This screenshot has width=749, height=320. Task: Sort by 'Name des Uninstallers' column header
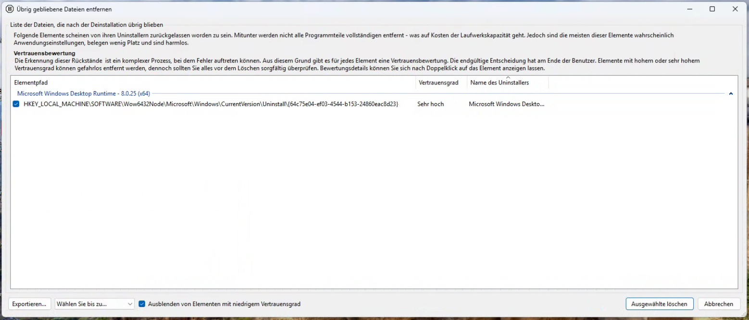click(x=508, y=83)
